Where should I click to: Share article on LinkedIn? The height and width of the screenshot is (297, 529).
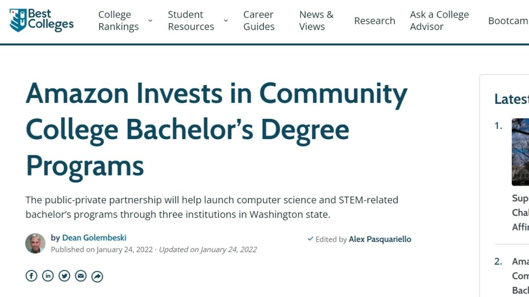[48, 276]
